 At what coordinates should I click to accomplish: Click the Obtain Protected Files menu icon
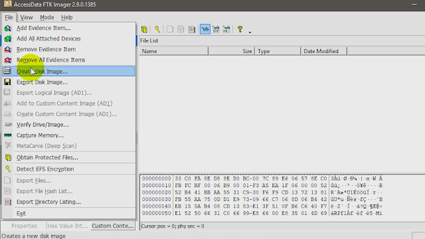[8, 157]
